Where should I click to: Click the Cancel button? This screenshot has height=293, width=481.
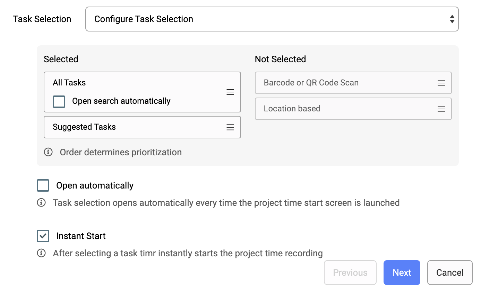(450, 273)
